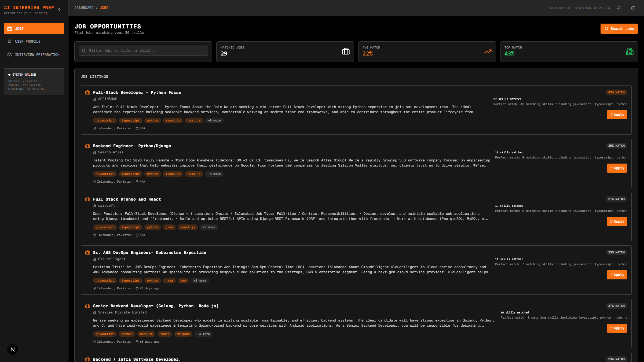Expand +8 more skills on Full-Stack Developer job
644x362 pixels.
(x=214, y=120)
